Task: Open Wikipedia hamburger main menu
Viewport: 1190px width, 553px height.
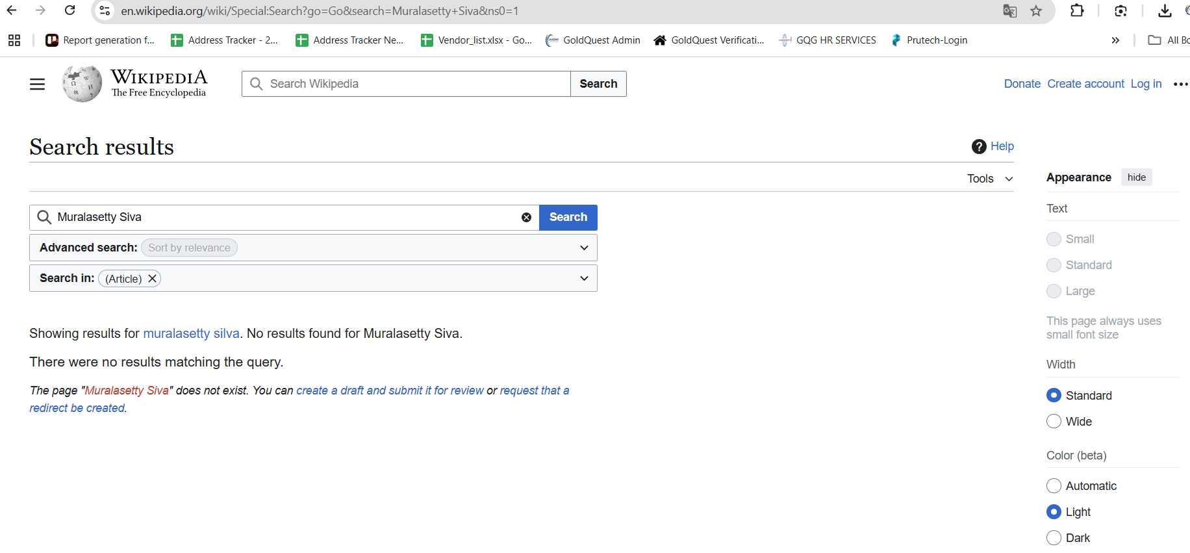Action: coord(38,84)
